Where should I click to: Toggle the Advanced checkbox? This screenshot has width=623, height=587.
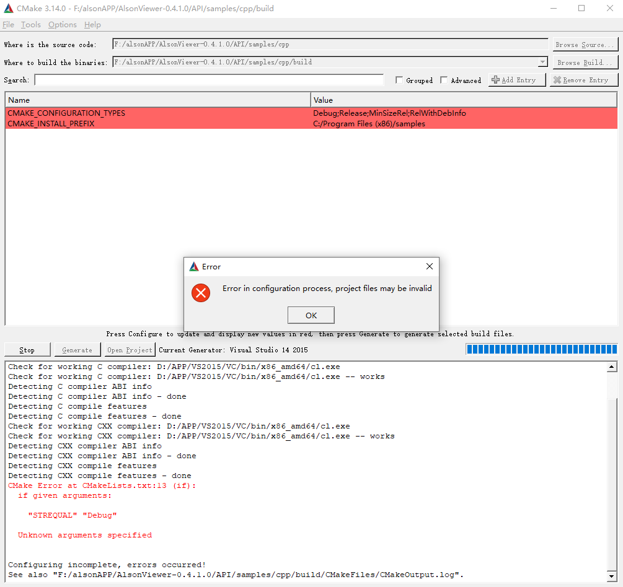click(444, 80)
